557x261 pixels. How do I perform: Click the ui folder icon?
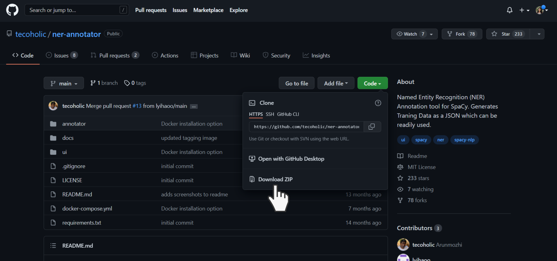pos(53,152)
